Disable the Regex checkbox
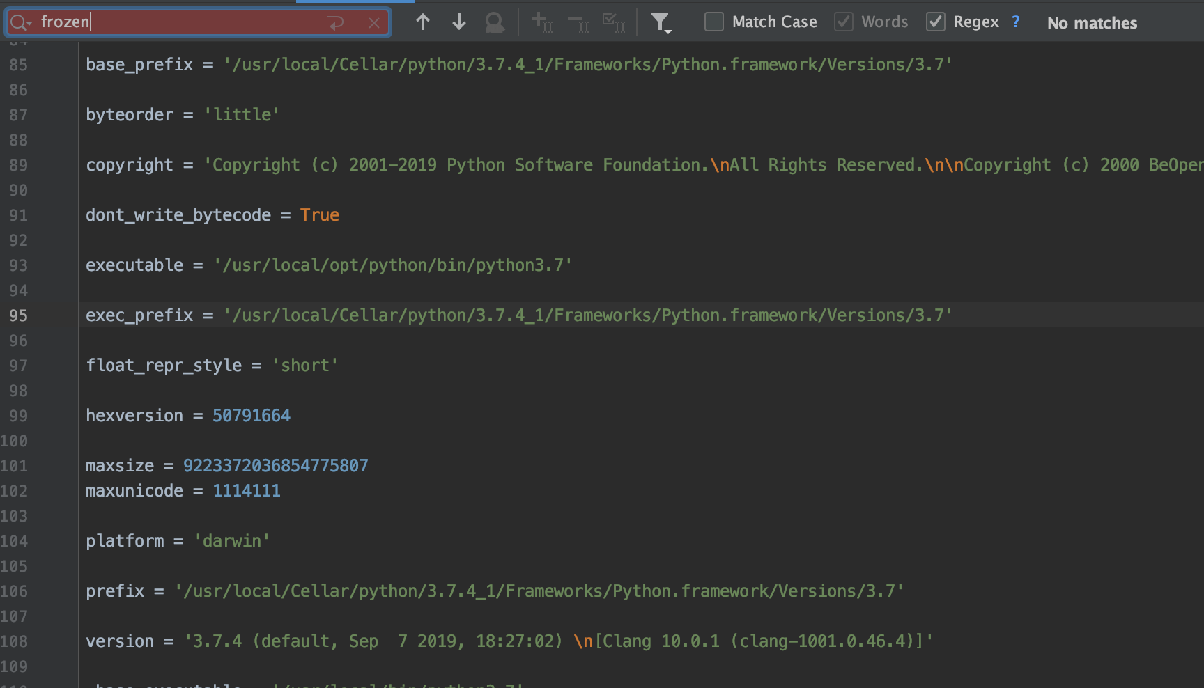Image resolution: width=1204 pixels, height=688 pixels. [936, 22]
